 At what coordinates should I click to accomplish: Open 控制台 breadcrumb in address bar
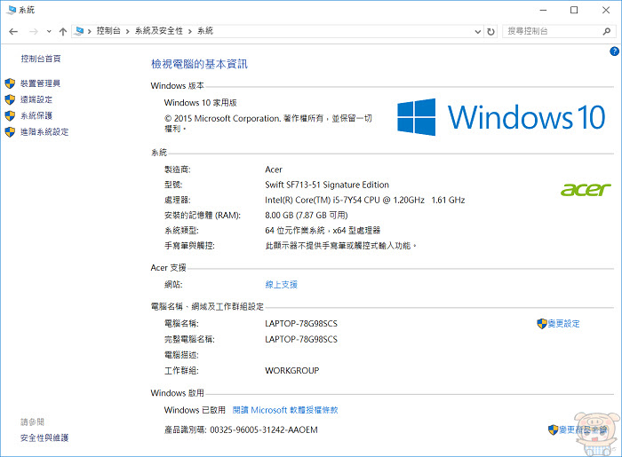coord(108,31)
